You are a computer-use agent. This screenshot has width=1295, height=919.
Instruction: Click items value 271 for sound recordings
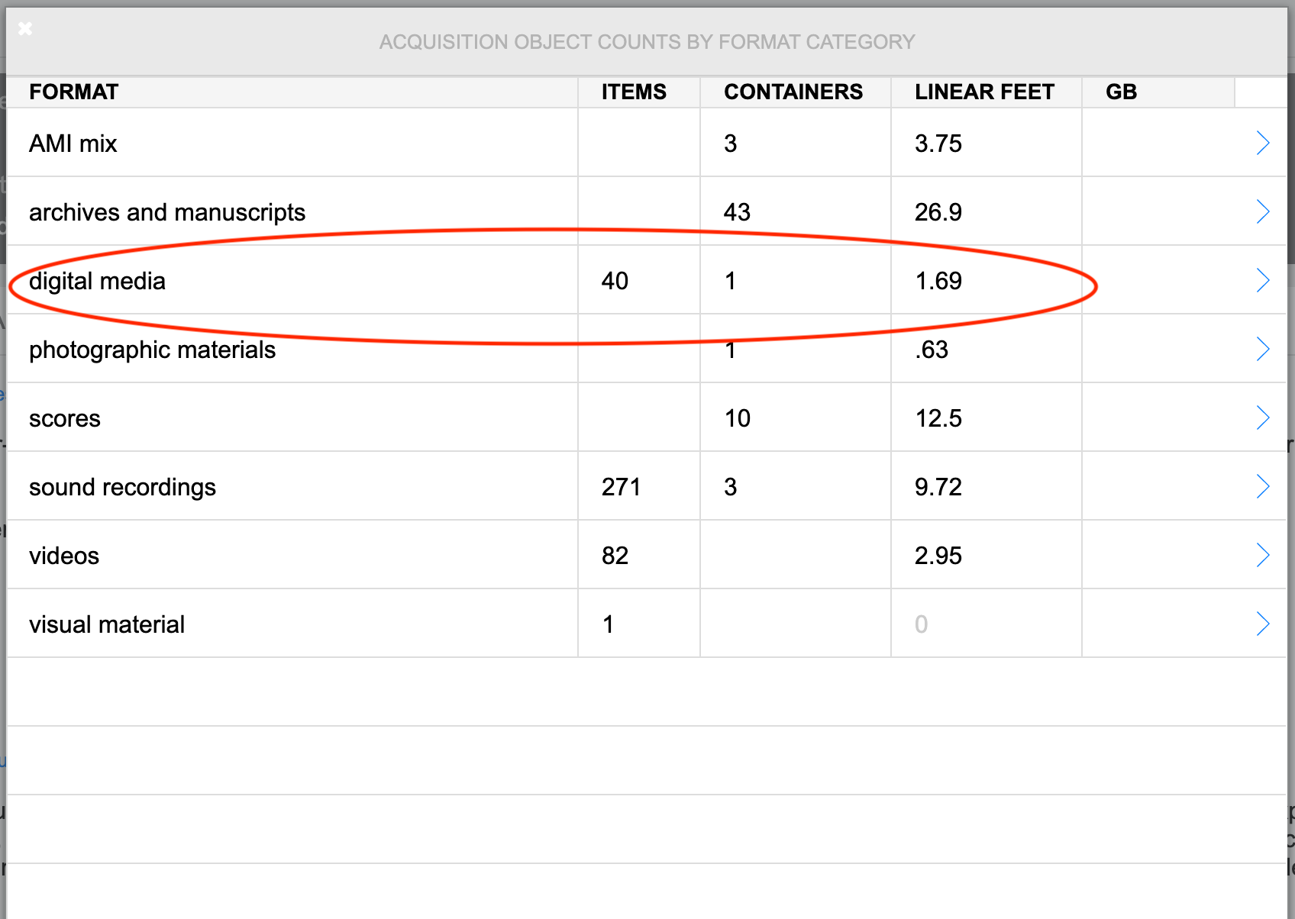tap(621, 487)
